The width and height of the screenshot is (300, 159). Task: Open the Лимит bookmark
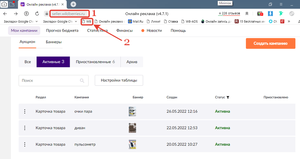[153, 21]
